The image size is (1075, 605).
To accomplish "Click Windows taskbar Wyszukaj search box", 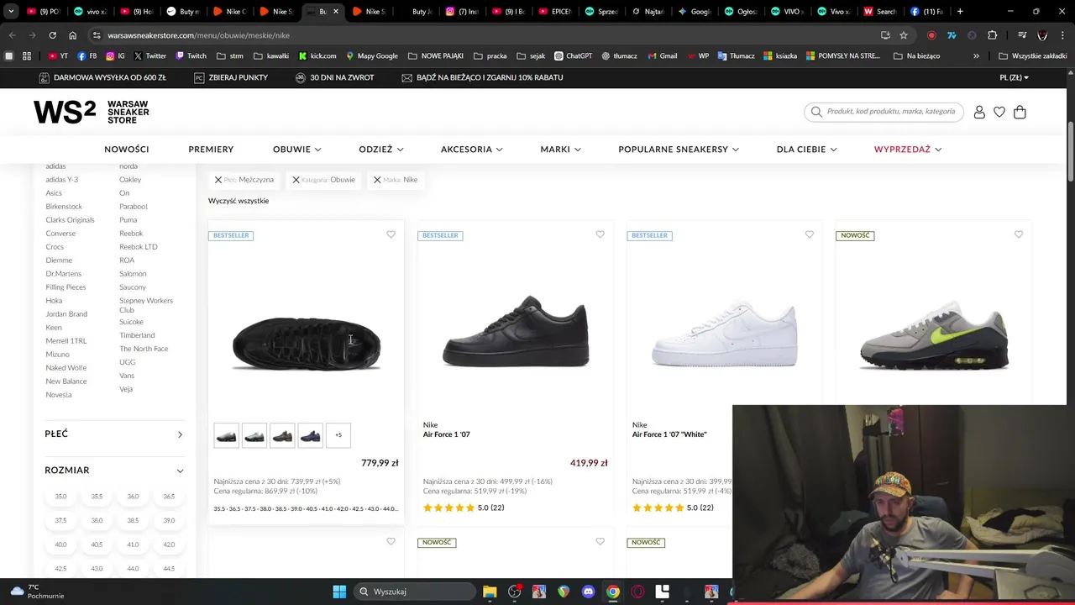I will (416, 592).
